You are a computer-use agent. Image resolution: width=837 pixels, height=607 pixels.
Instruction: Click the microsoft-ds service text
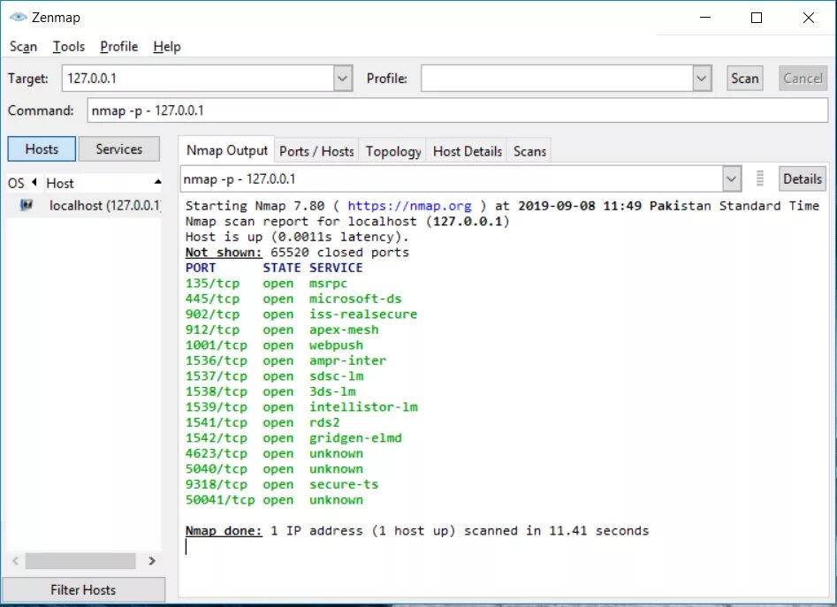[x=355, y=299]
